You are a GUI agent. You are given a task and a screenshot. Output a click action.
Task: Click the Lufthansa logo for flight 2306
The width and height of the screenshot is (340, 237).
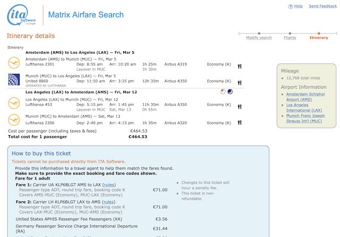14,120
